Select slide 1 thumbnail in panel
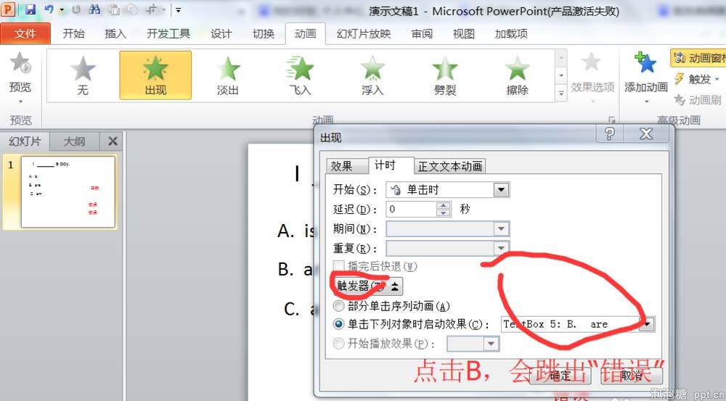Screen dimensions: 726x401 coord(68,191)
